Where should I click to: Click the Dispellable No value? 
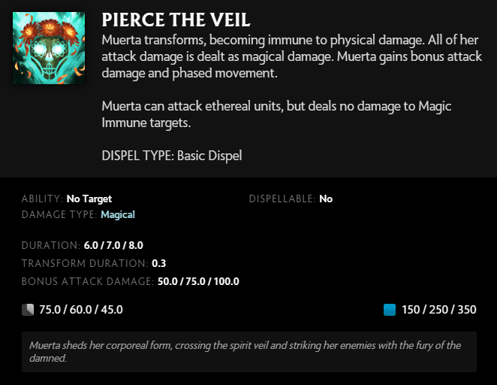(x=326, y=199)
